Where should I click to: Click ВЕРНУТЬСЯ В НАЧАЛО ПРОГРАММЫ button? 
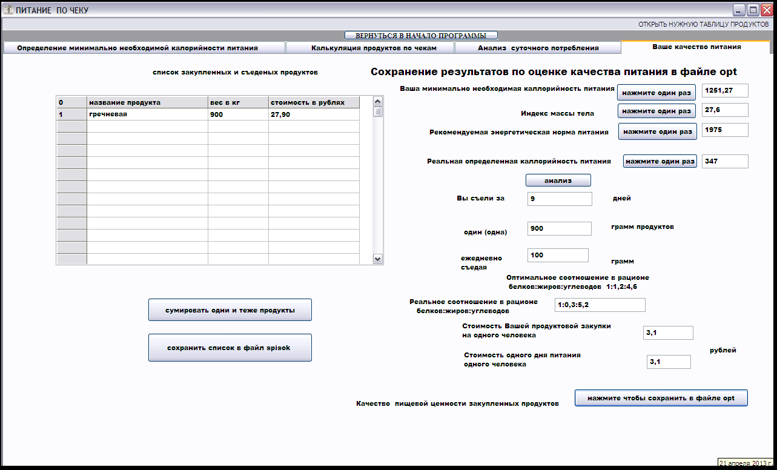point(420,35)
